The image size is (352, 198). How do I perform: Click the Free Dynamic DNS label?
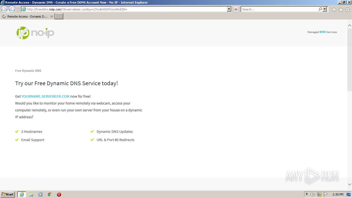coord(28,71)
